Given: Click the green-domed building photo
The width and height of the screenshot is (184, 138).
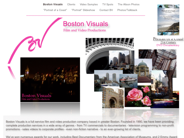Looking at the screenshot, I should tap(143, 70).
